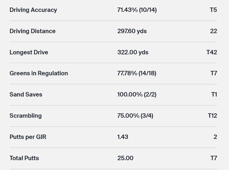Image resolution: width=229 pixels, height=170 pixels.
Task: Click the 322.00 yds longest drive value
Action: (133, 52)
